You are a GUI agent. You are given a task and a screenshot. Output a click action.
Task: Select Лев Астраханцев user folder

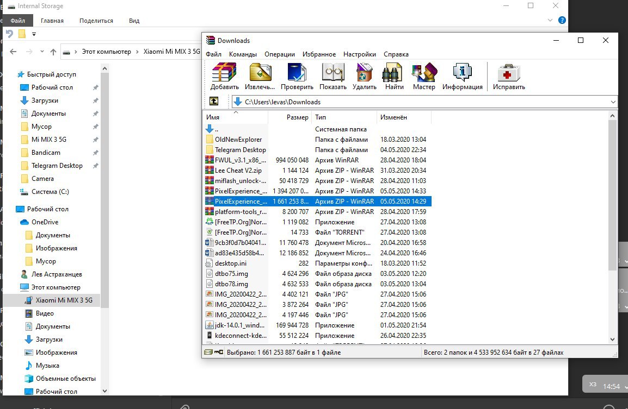[x=57, y=274]
